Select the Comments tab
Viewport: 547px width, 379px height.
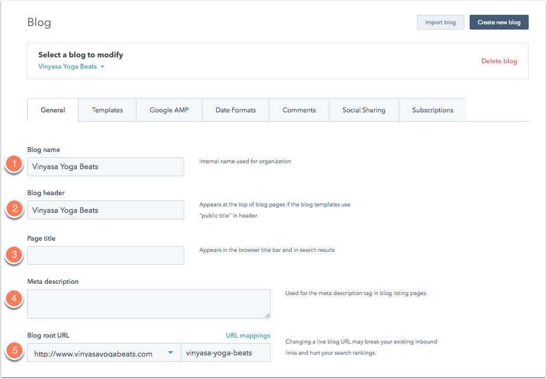click(299, 110)
